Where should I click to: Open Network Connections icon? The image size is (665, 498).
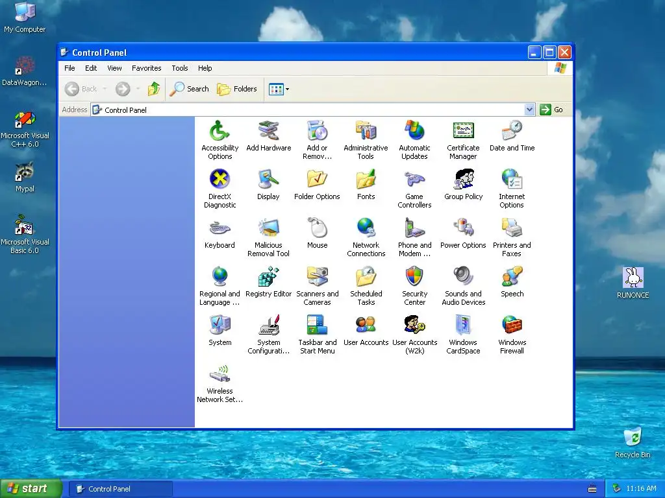click(x=366, y=228)
